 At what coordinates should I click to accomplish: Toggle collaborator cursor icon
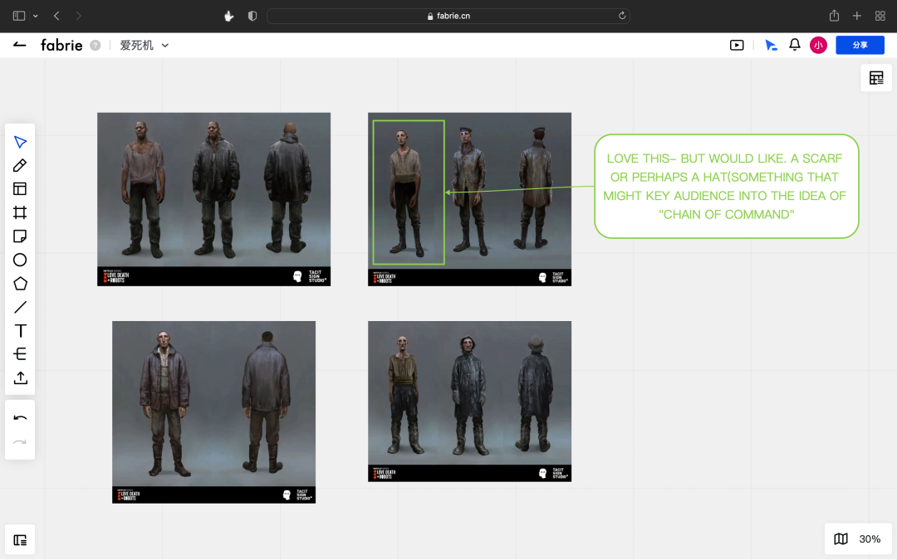click(771, 45)
